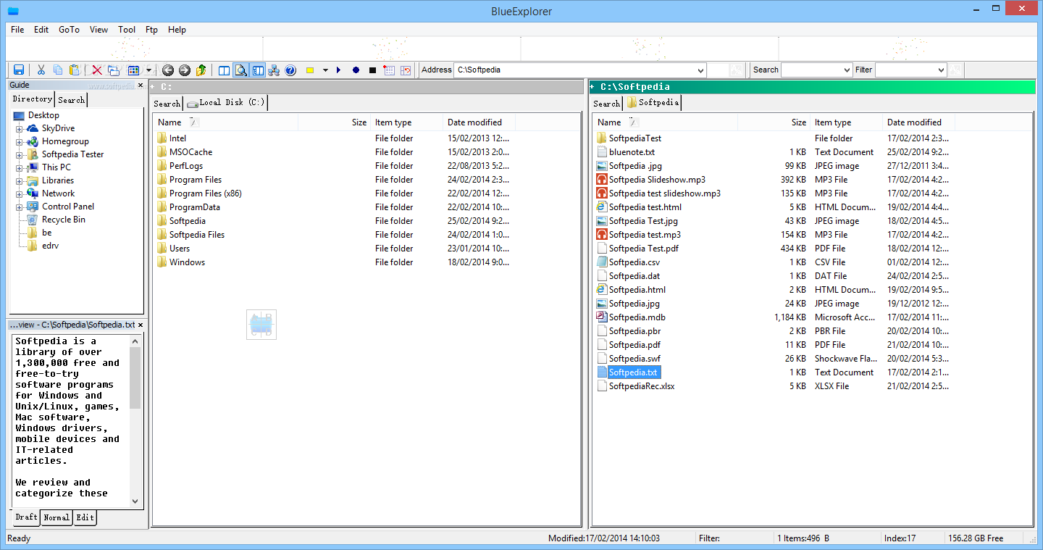Go forward with the right arrow icon
Screen dimensions: 1043x550
pos(185,70)
